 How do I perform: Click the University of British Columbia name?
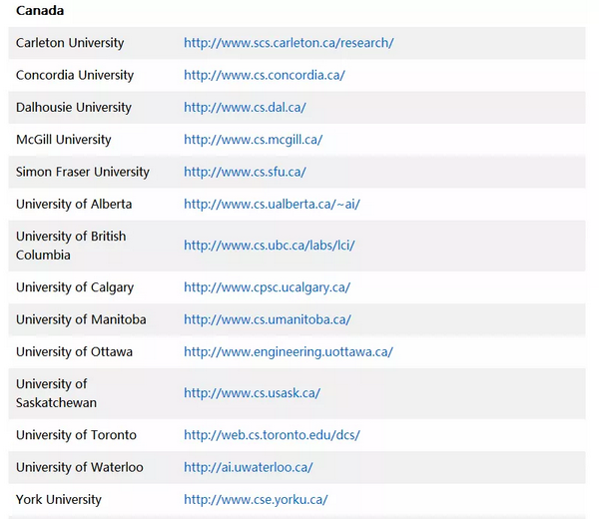(x=71, y=246)
